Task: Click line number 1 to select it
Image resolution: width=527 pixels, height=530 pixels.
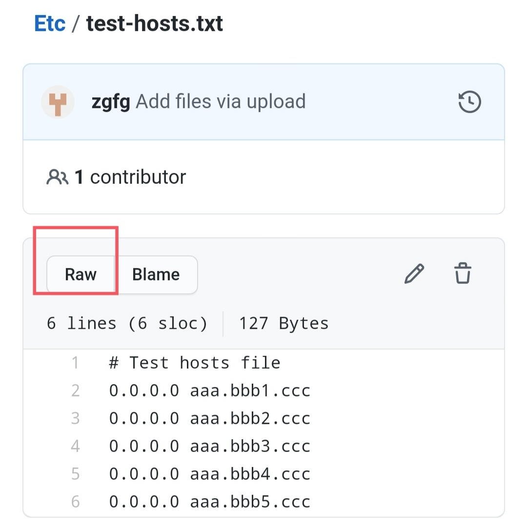Action: [x=76, y=362]
